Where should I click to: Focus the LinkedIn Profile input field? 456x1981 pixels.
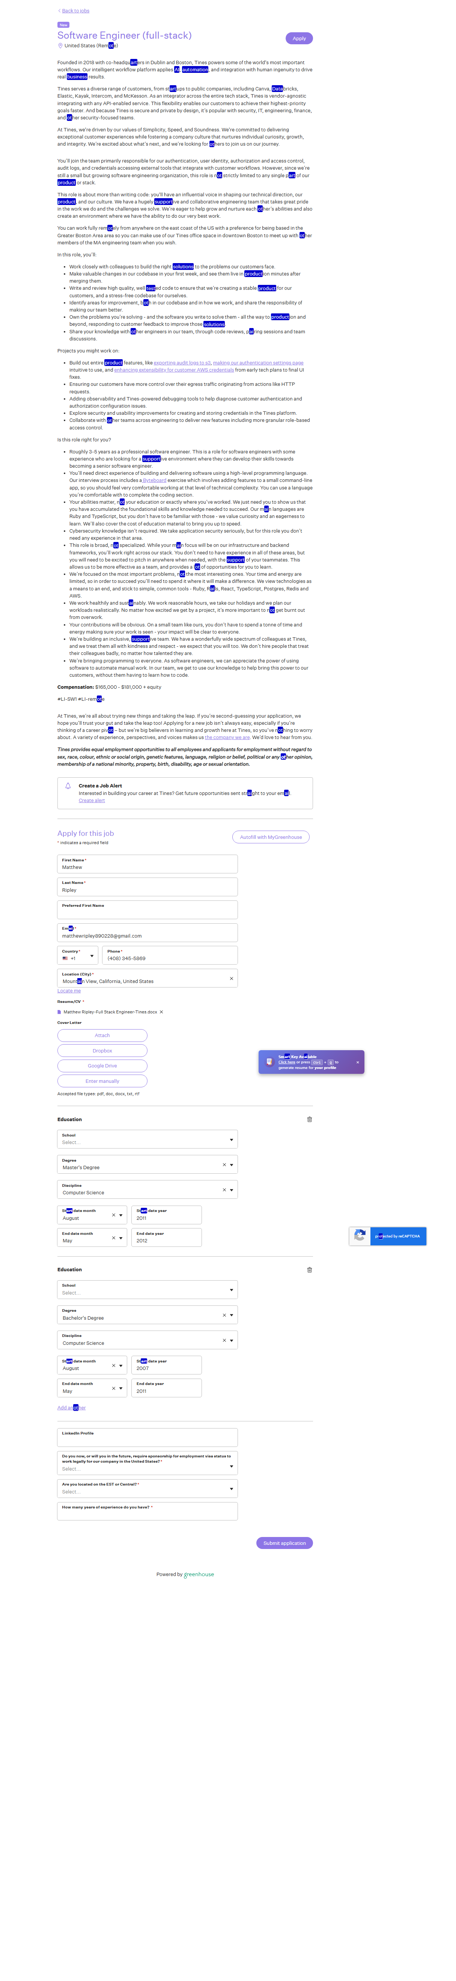click(147, 1439)
